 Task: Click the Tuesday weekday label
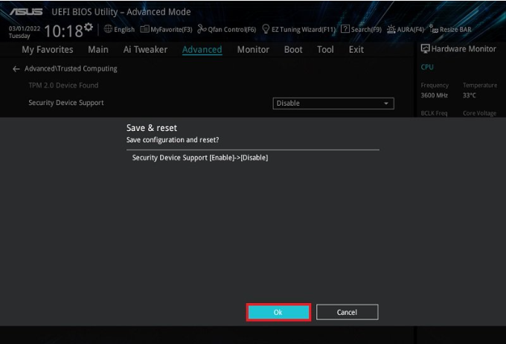coord(19,36)
